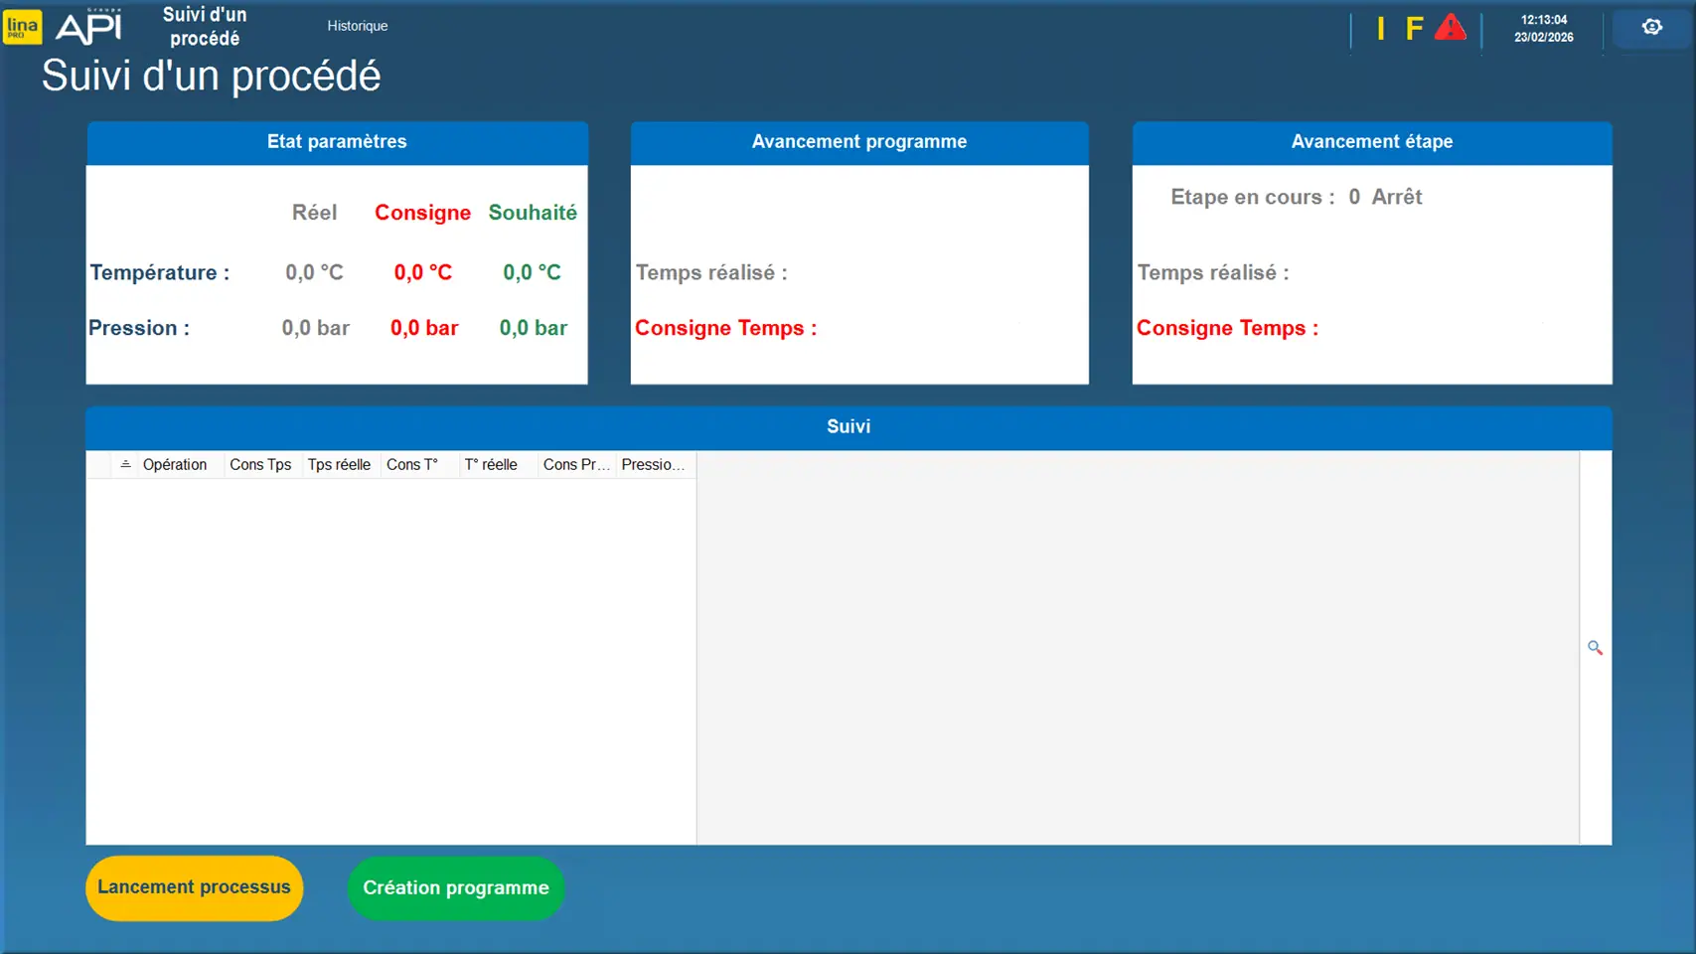Click the date and time display
1696x954 pixels.
click(1543, 28)
